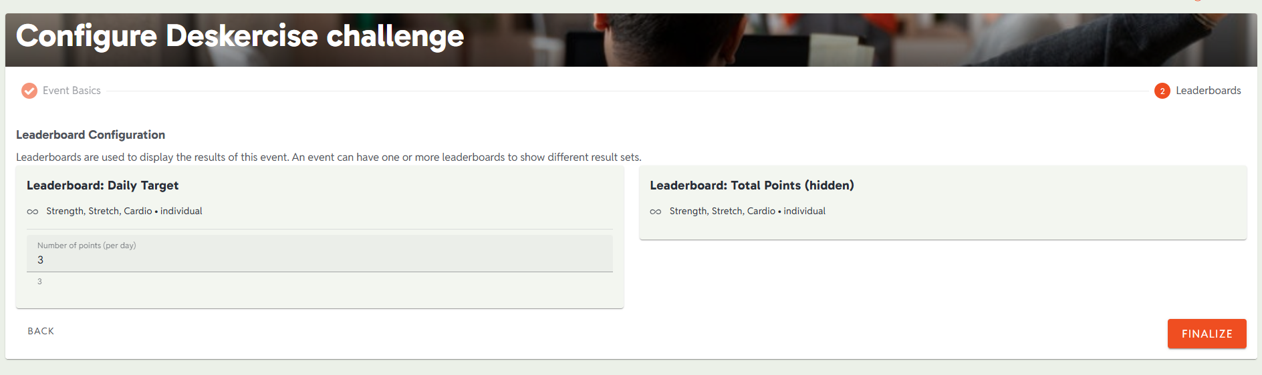Click the Number of points (per day) label
Viewport: 1262px width, 375px height.
[x=86, y=246]
